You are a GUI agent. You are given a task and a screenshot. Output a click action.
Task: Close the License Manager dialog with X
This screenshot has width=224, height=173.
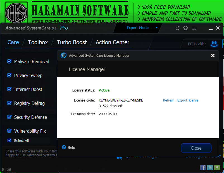click(x=213, y=55)
